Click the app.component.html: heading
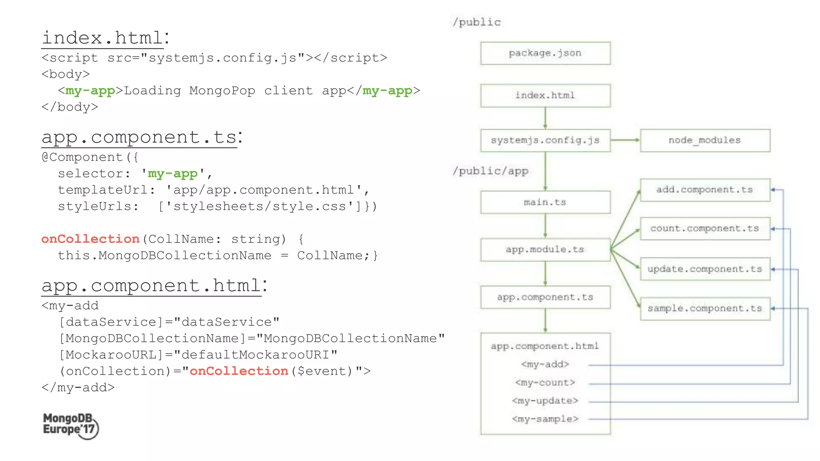Screen dimensions: 820x461 tap(155, 286)
